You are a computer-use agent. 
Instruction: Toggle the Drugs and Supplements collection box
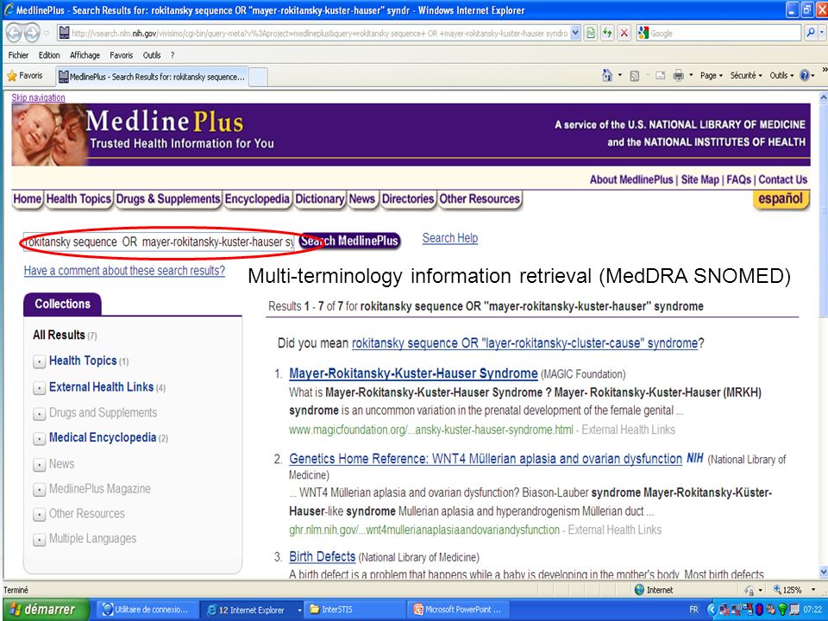(39, 413)
